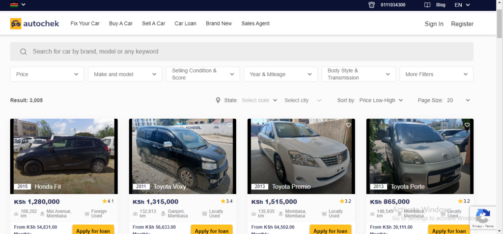Viewport: 503px width, 234px height.
Task: Click condition icon beside Foreign Used
Action: pos(87,214)
